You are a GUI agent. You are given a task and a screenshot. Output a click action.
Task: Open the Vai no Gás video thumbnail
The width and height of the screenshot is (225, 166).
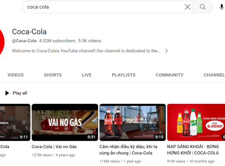point(65,122)
